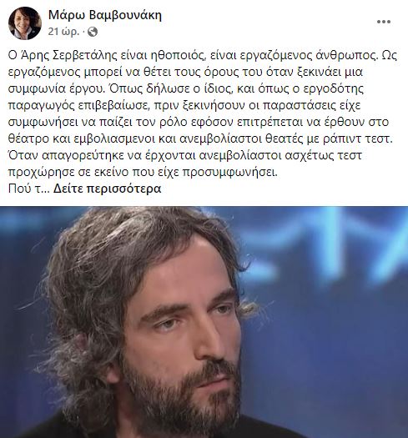
Task: Open the attached photo of the bearded man
Action: (x=204, y=322)
